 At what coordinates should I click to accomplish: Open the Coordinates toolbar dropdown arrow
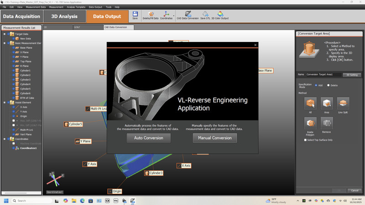pos(174,16)
